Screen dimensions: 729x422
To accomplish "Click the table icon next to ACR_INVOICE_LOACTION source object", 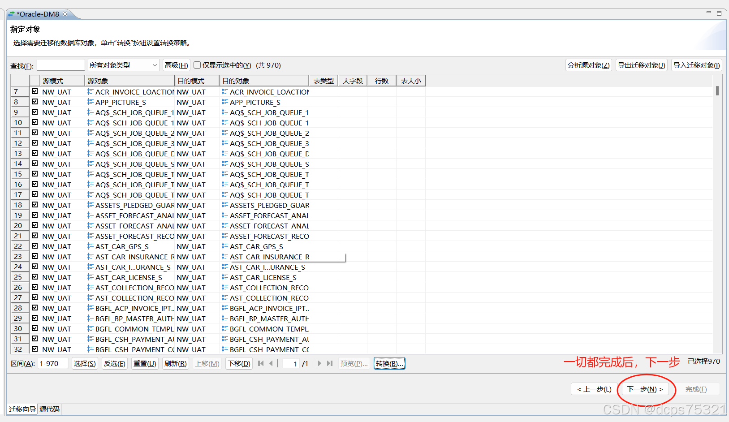I will 90,92.
